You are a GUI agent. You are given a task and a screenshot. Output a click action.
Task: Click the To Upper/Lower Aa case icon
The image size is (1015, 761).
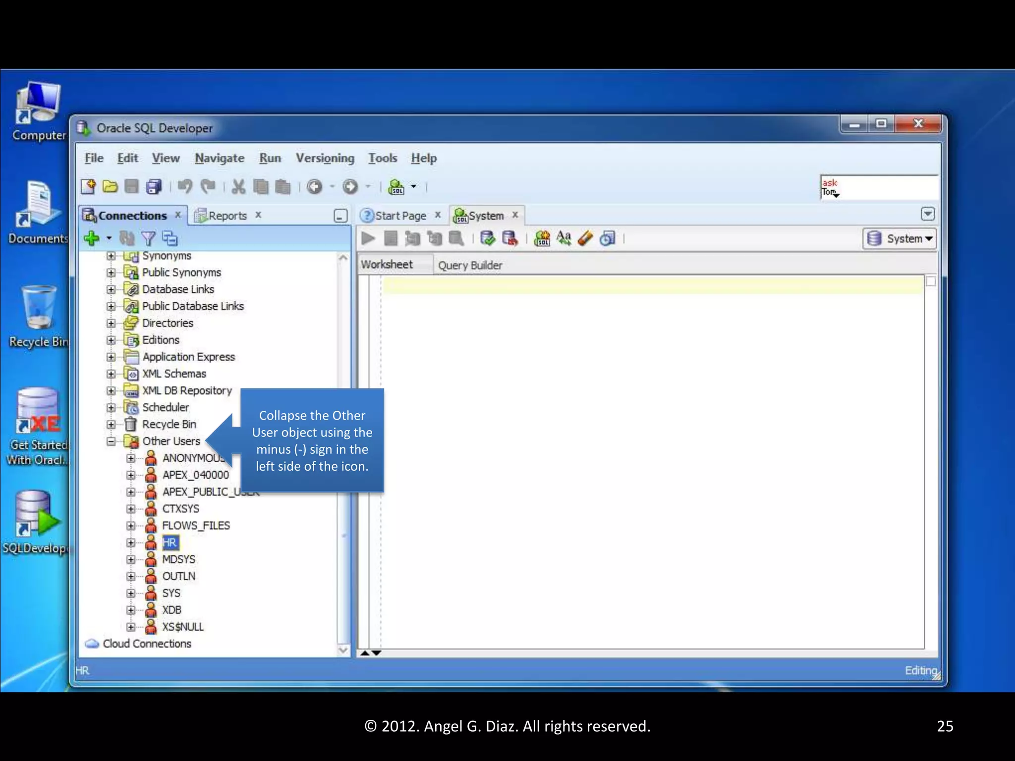[564, 239]
